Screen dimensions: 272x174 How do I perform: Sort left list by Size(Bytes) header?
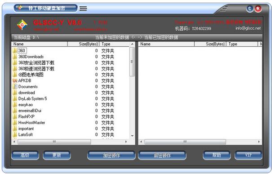pos(83,44)
